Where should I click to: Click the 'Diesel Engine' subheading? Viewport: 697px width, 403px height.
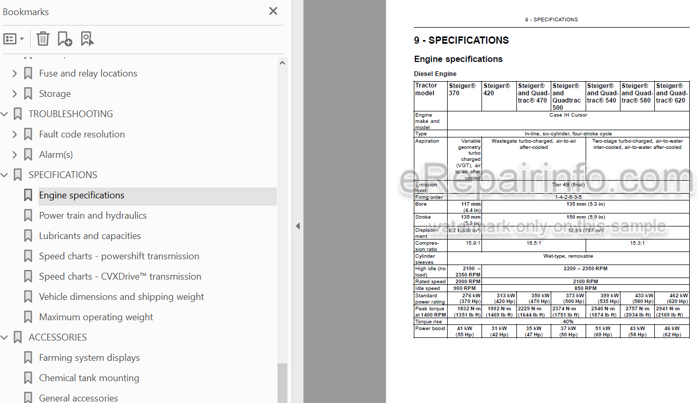coord(435,74)
